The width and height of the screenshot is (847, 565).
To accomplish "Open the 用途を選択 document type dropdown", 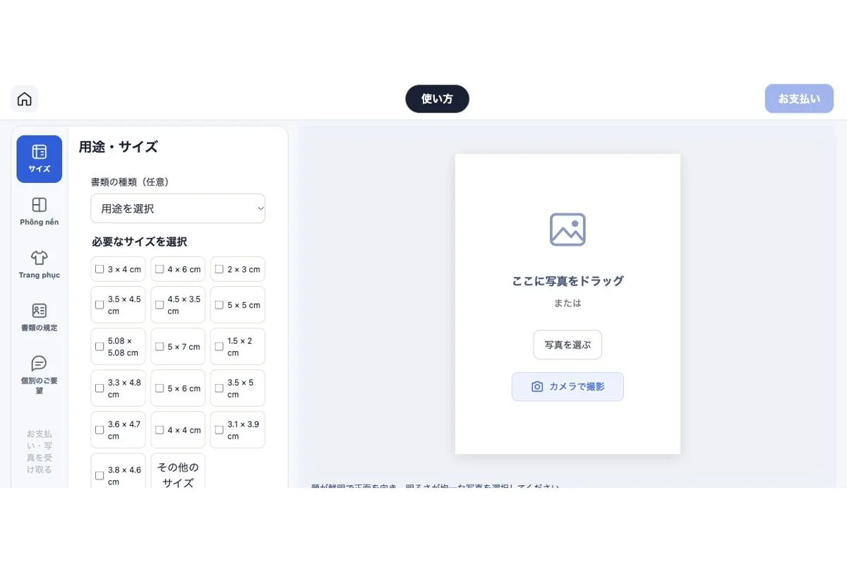I will click(x=178, y=208).
